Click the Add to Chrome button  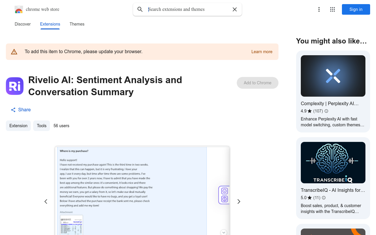(258, 83)
